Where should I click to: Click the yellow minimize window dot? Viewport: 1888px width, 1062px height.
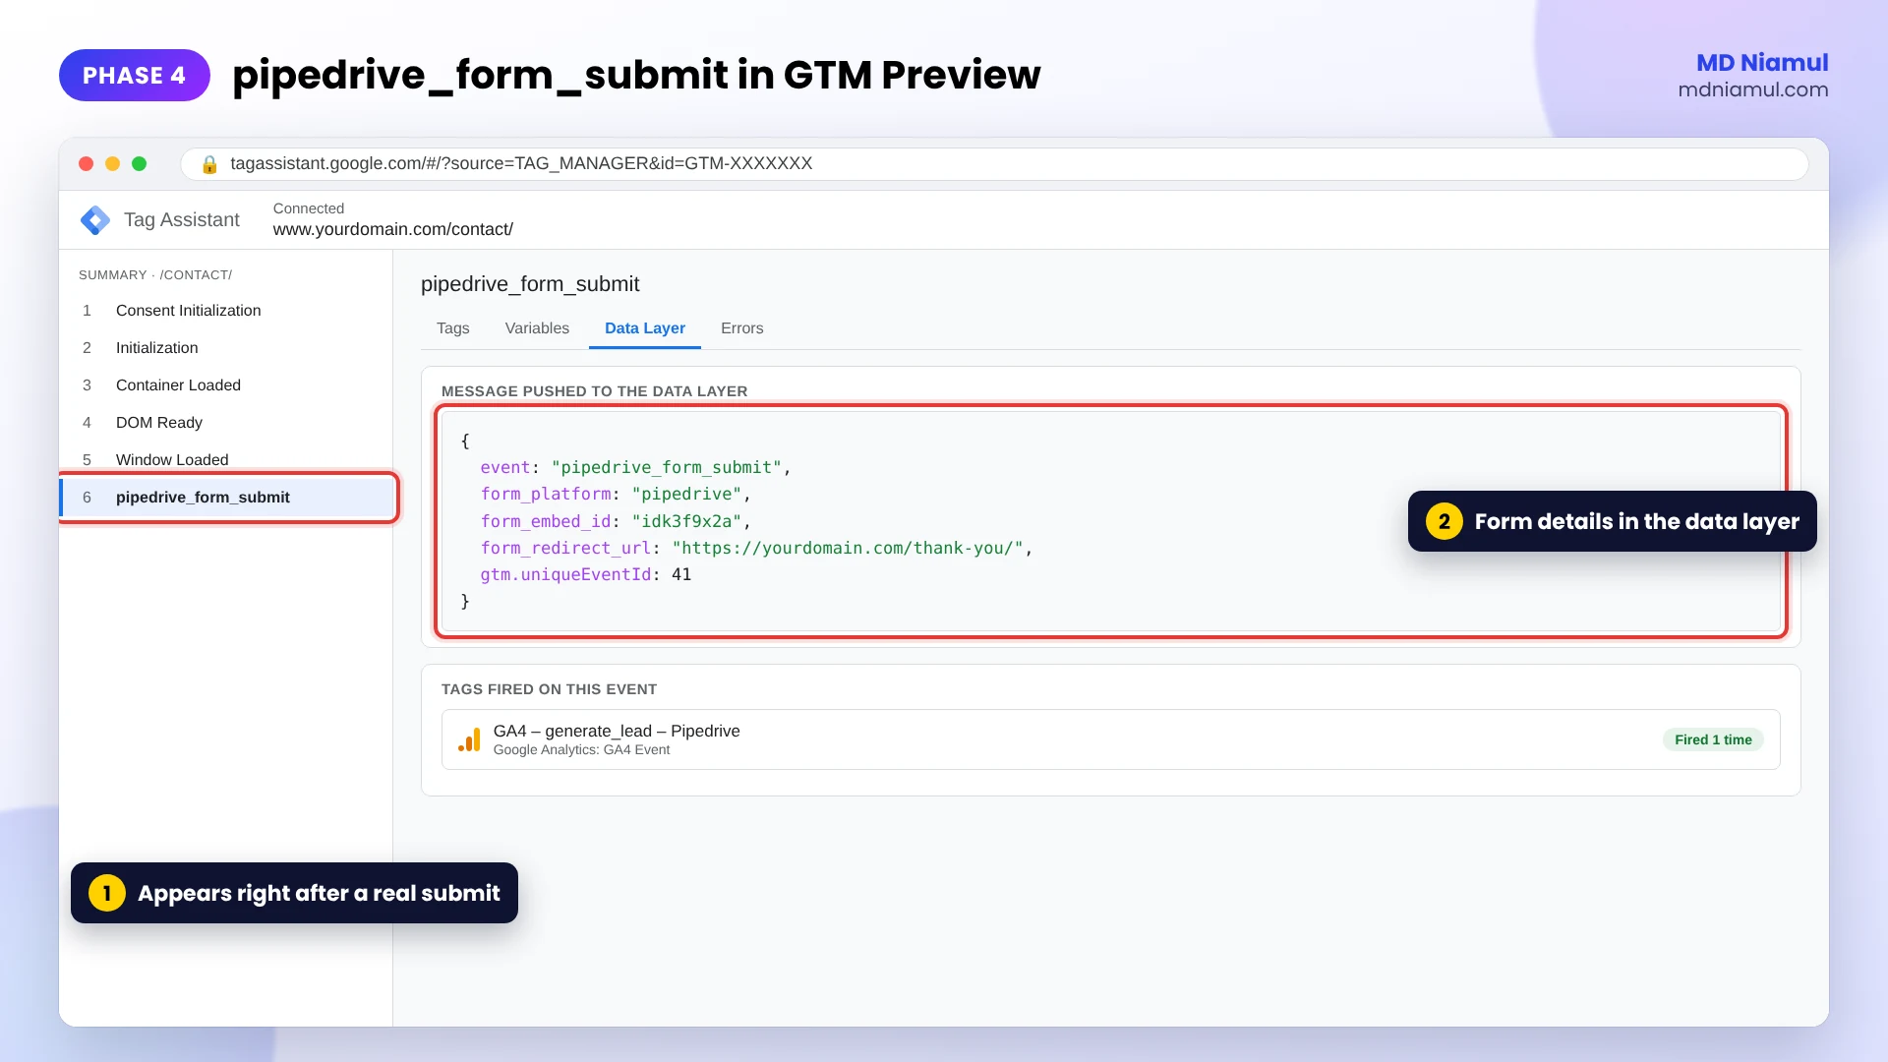click(x=113, y=164)
